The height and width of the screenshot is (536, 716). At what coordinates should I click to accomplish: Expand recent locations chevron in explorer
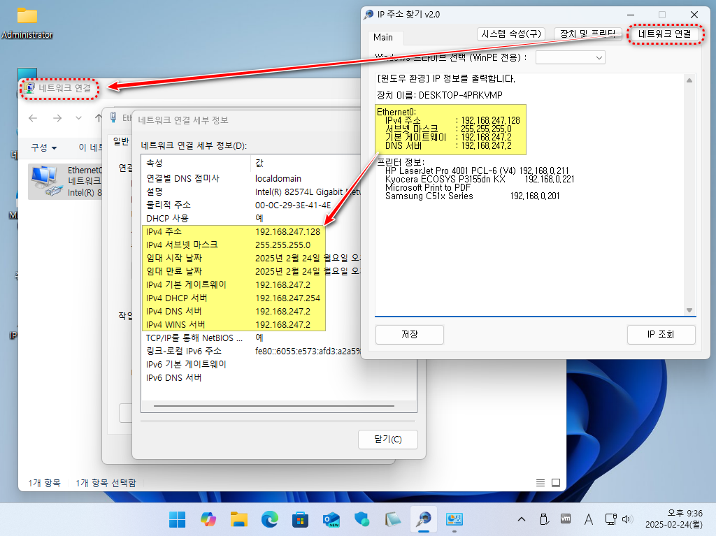coord(78,118)
